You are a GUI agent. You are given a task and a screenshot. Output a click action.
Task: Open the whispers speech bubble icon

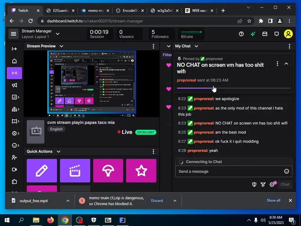pyautogui.click(x=276, y=34)
